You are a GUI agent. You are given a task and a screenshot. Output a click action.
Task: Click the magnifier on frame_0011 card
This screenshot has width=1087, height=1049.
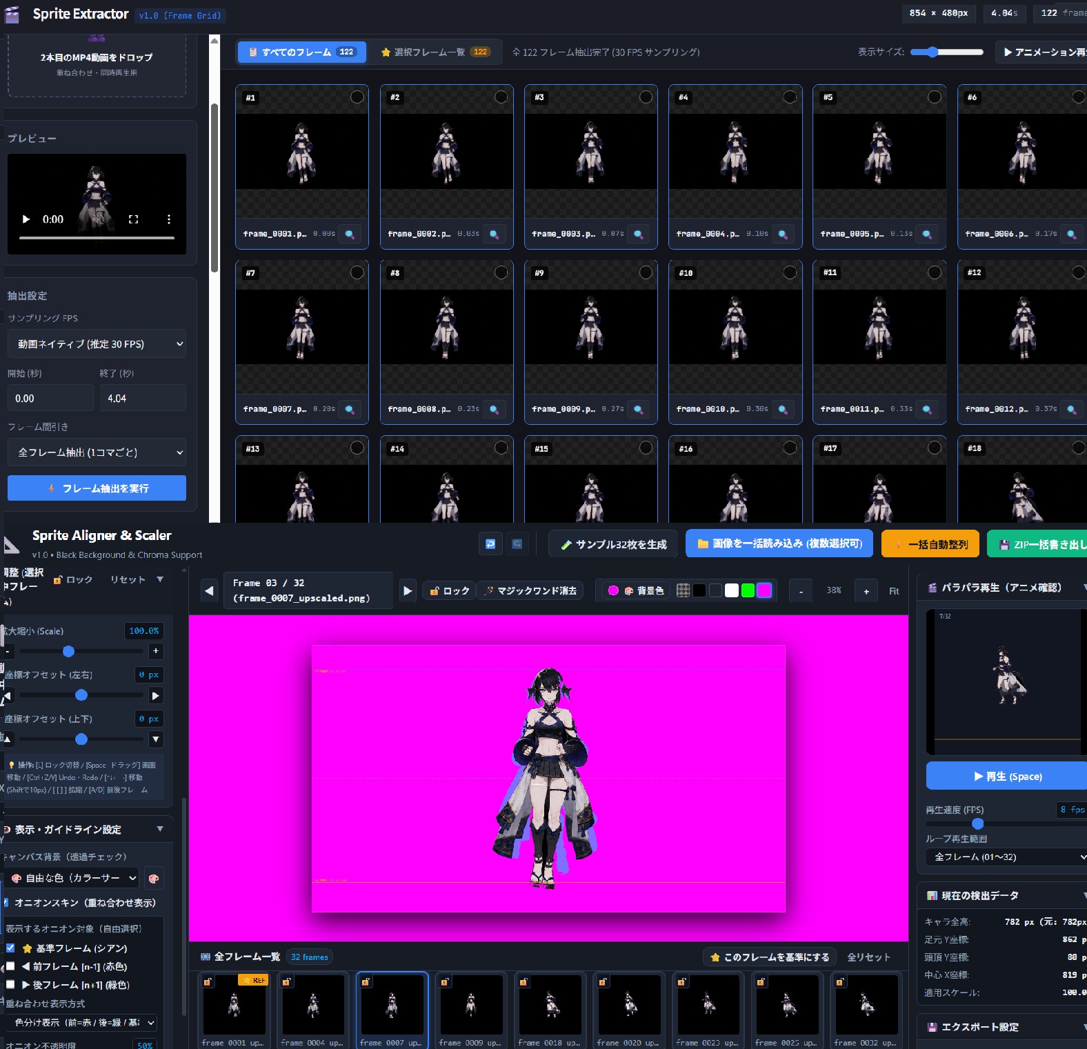[927, 409]
